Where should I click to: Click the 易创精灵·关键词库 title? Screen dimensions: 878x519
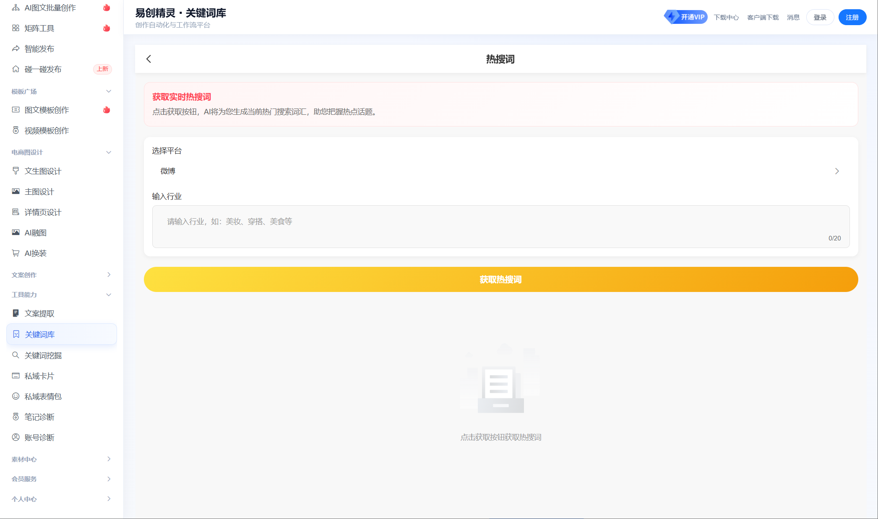click(180, 13)
